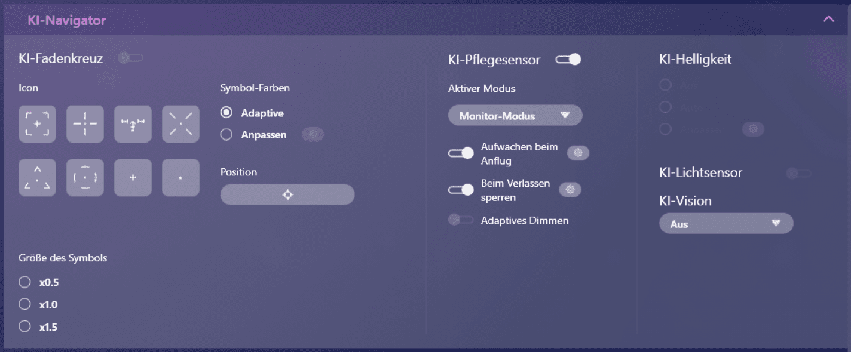
Task: Open settings gear for Beim Verlassen sperren
Action: point(570,190)
